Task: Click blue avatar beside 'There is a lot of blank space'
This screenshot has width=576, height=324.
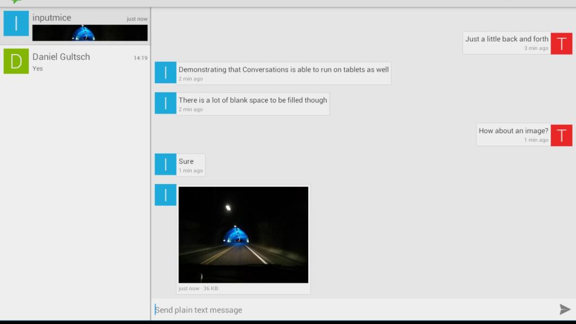Action: coord(165,103)
